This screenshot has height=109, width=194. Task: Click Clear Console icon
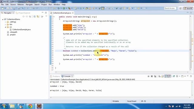click(x=159, y=76)
